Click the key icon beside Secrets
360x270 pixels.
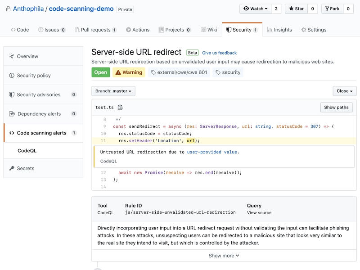tap(12, 168)
